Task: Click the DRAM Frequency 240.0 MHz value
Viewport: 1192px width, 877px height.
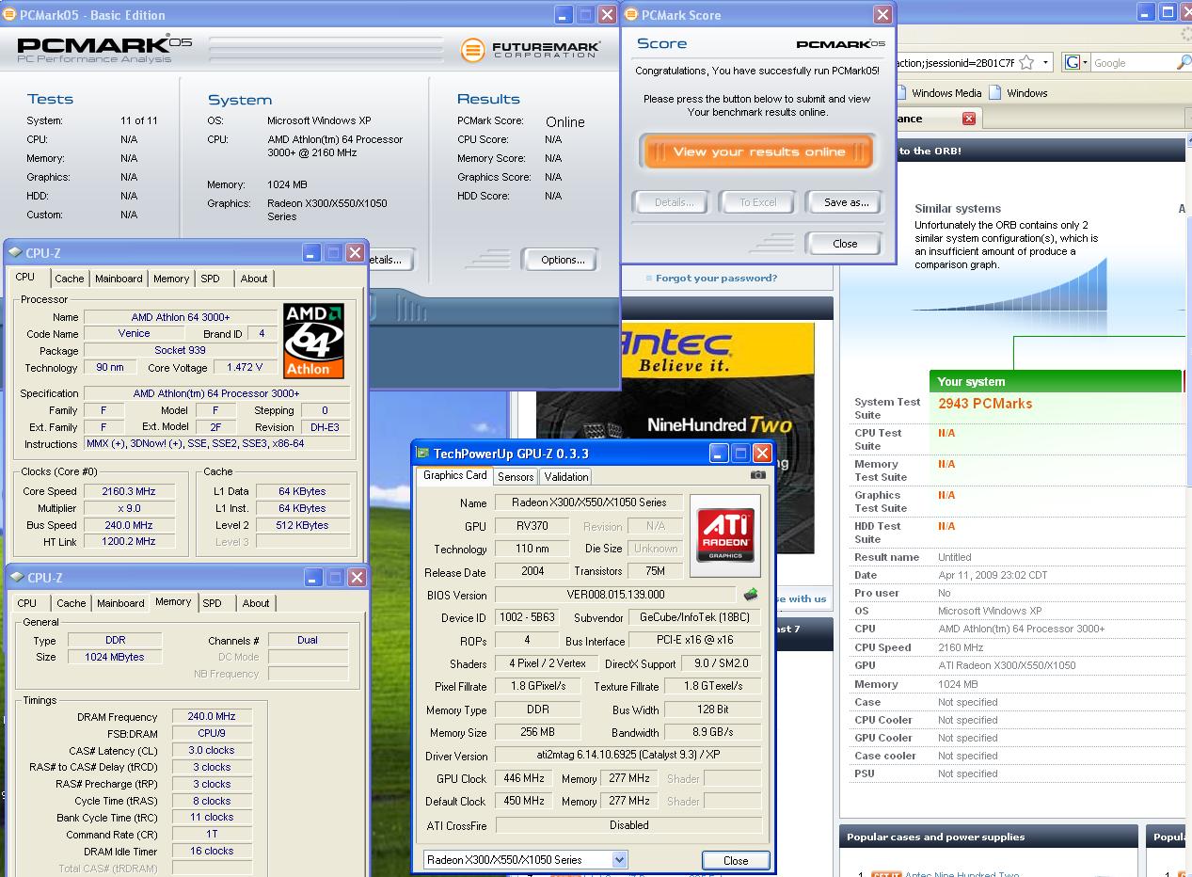Action: (x=212, y=717)
